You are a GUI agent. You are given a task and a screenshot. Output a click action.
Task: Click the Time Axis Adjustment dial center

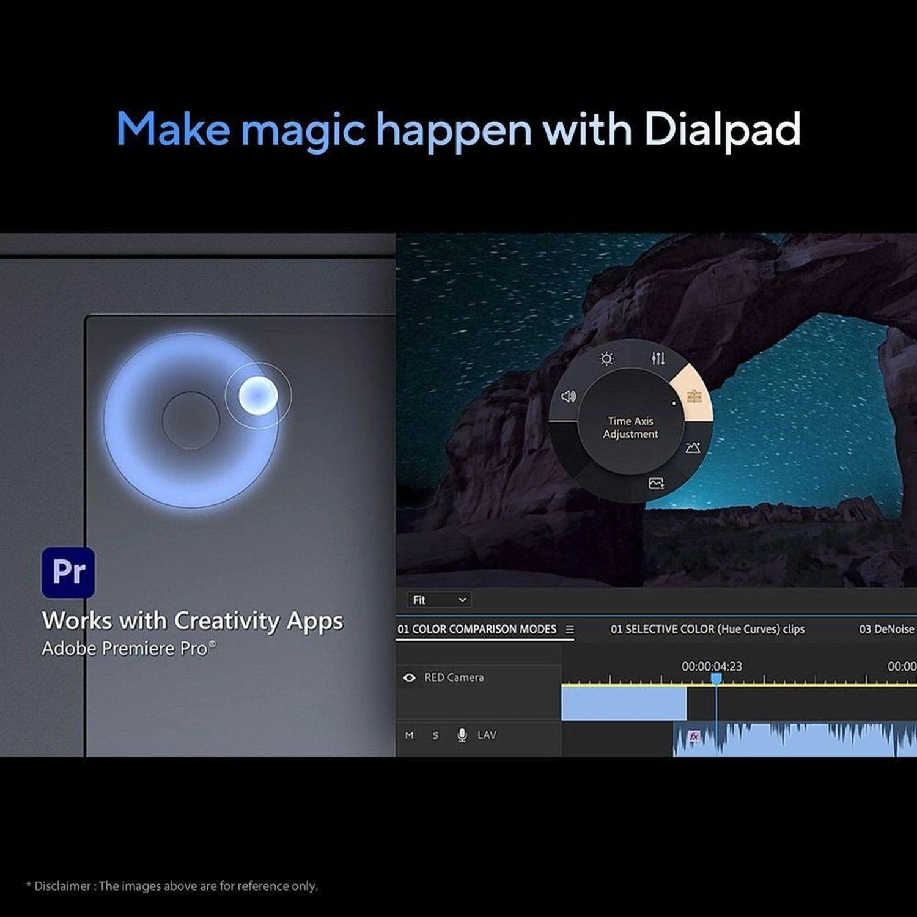point(630,427)
